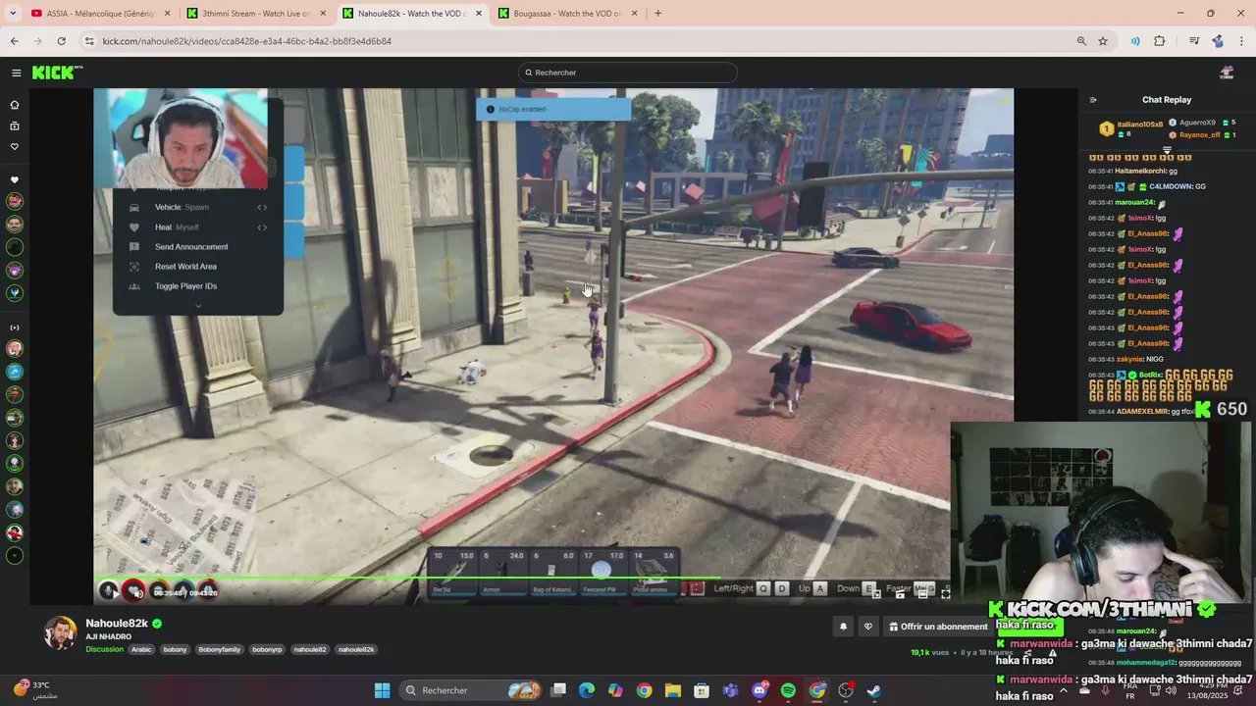Open zoom magnifier in address bar
This screenshot has width=1256, height=706.
tap(1081, 41)
